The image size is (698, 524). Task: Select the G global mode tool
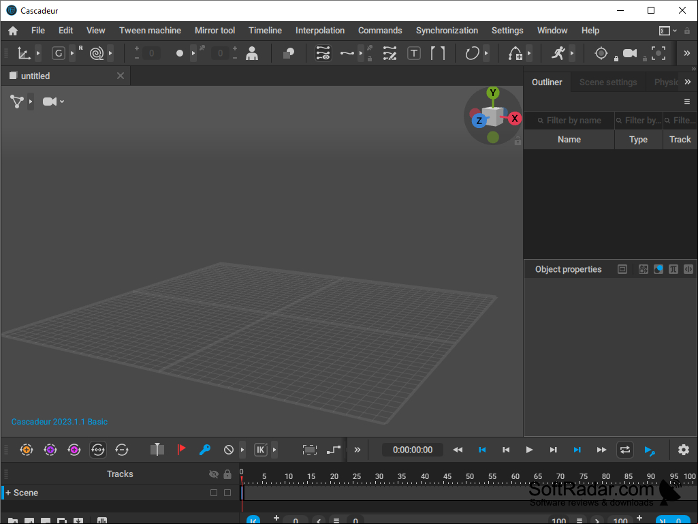point(59,53)
